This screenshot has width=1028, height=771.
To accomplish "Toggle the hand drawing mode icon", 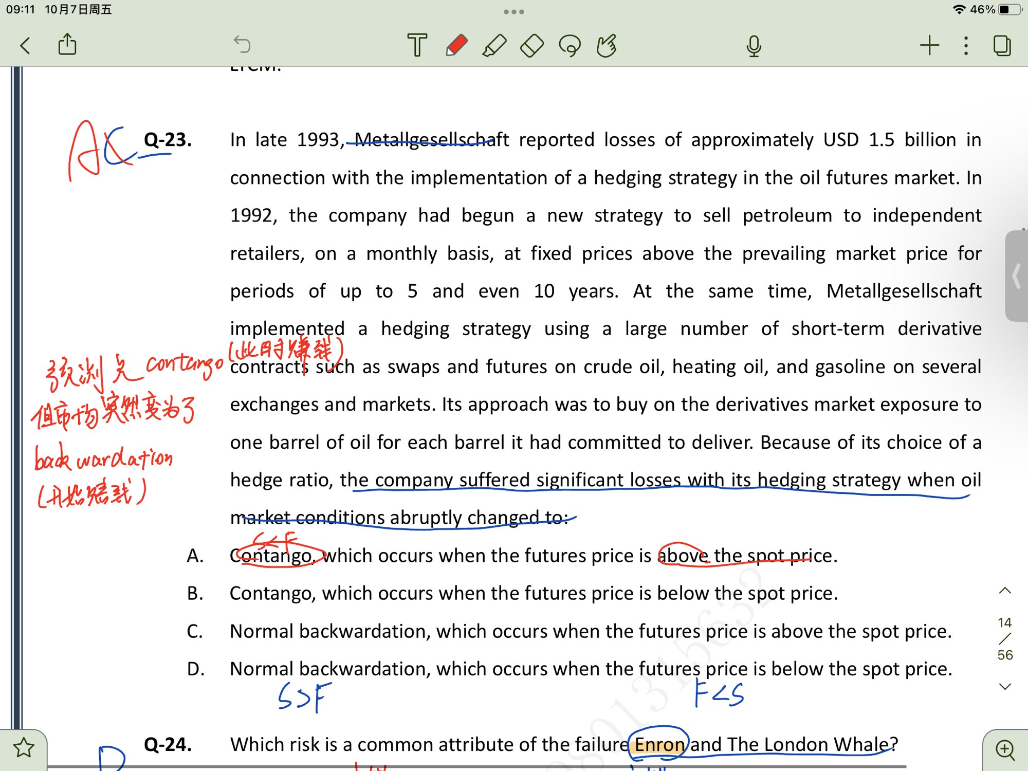I will pos(607,45).
